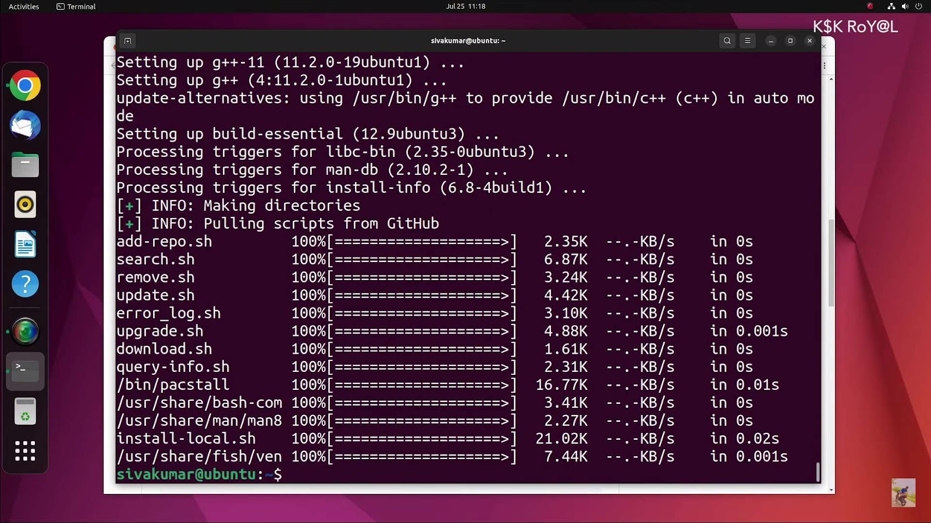Click the 'INFO: Making directories' line
931x523 pixels.
pos(239,206)
